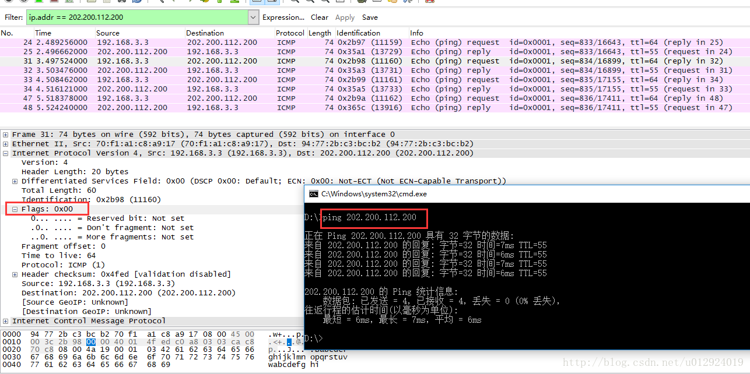Open the display filter history dropdown

253,17
